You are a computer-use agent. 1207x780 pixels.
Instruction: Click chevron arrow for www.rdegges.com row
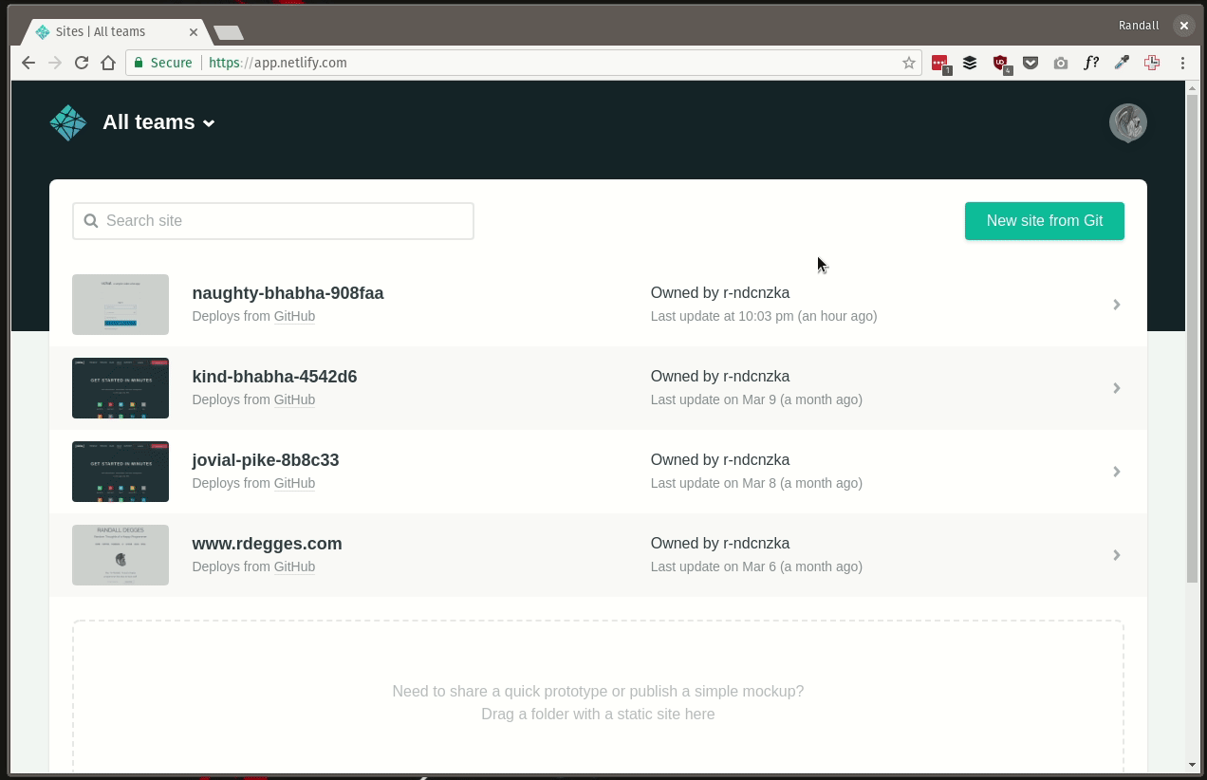point(1116,555)
